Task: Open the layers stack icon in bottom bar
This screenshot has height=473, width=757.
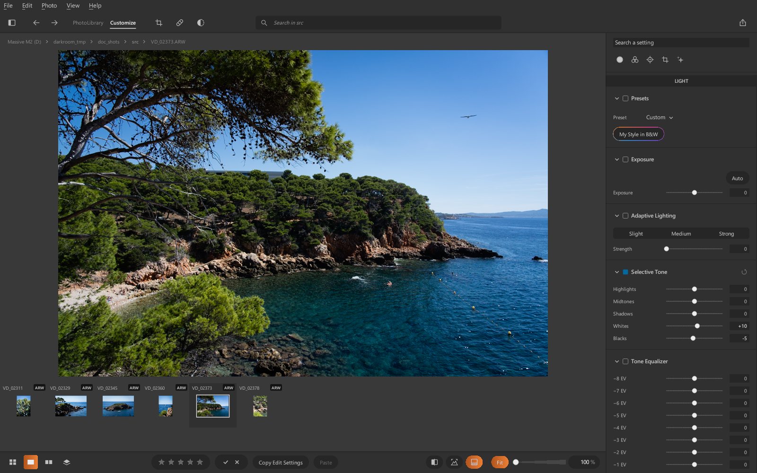Action: point(67,462)
